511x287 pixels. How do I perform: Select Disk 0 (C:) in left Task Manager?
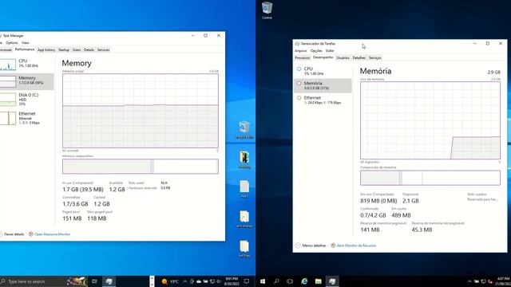coord(26,99)
